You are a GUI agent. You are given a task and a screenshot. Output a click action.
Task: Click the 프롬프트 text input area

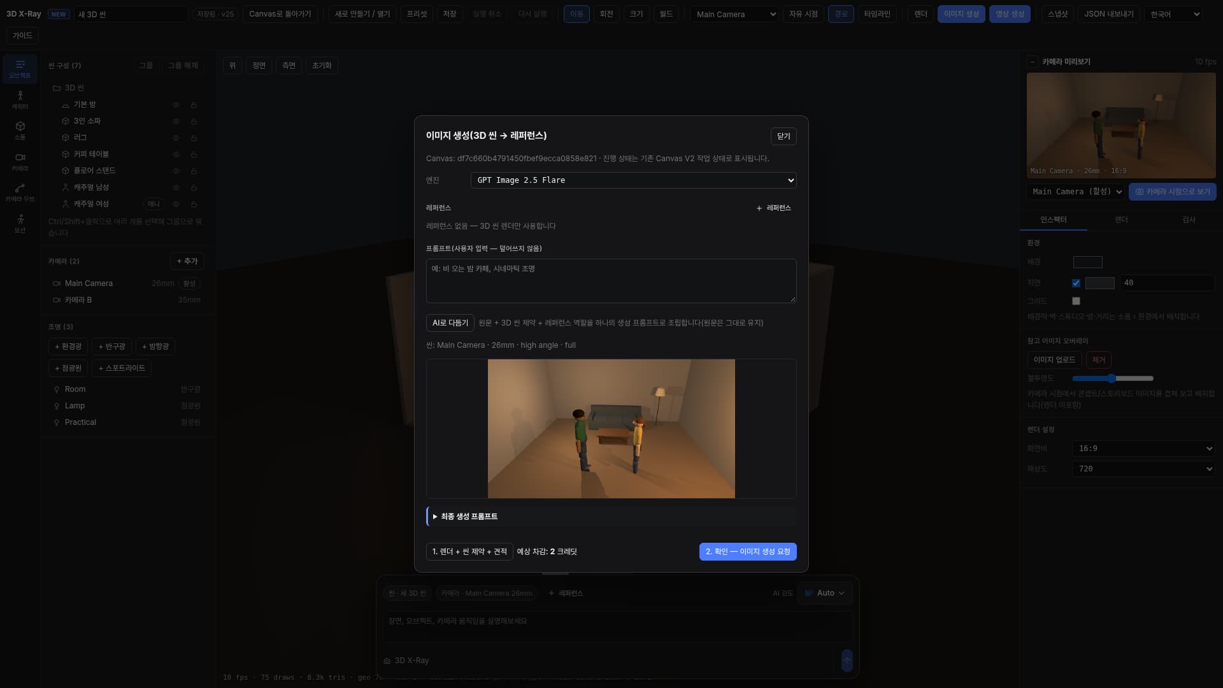611,281
